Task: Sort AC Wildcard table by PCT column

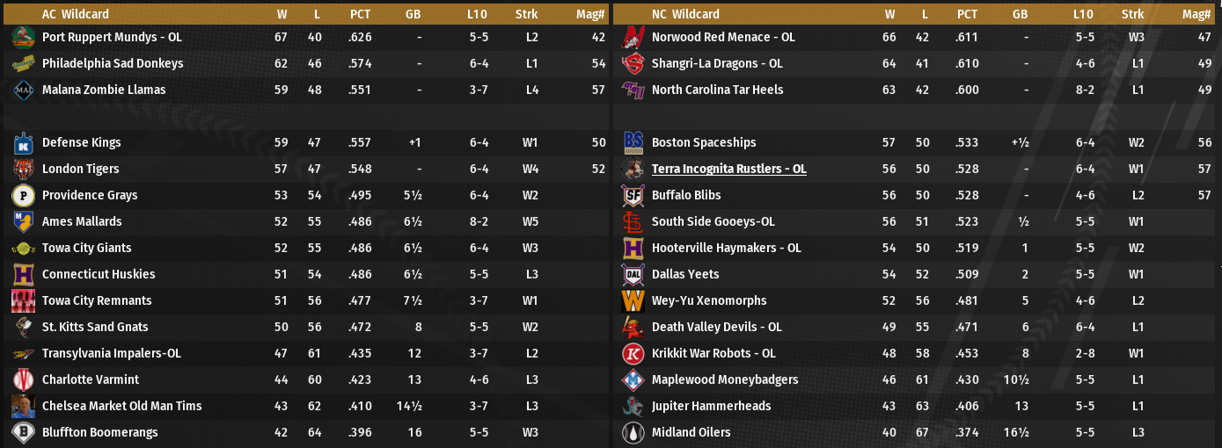Action: pos(360,14)
